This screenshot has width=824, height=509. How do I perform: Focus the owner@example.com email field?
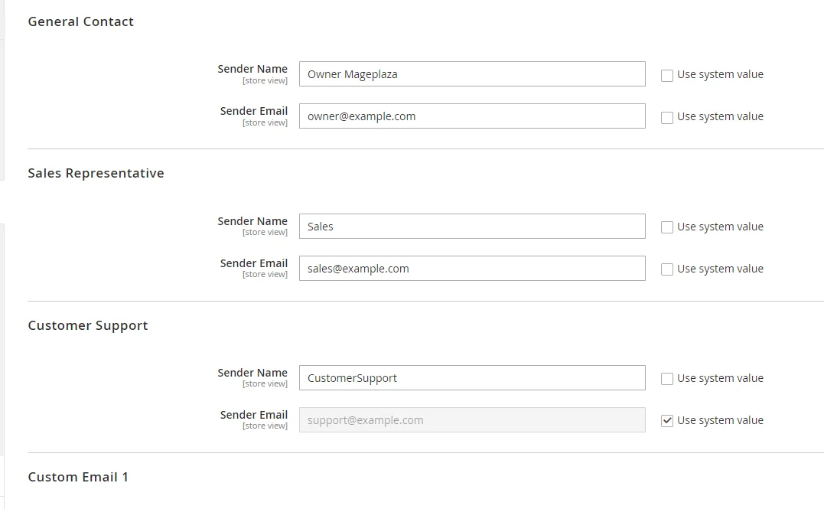(471, 116)
